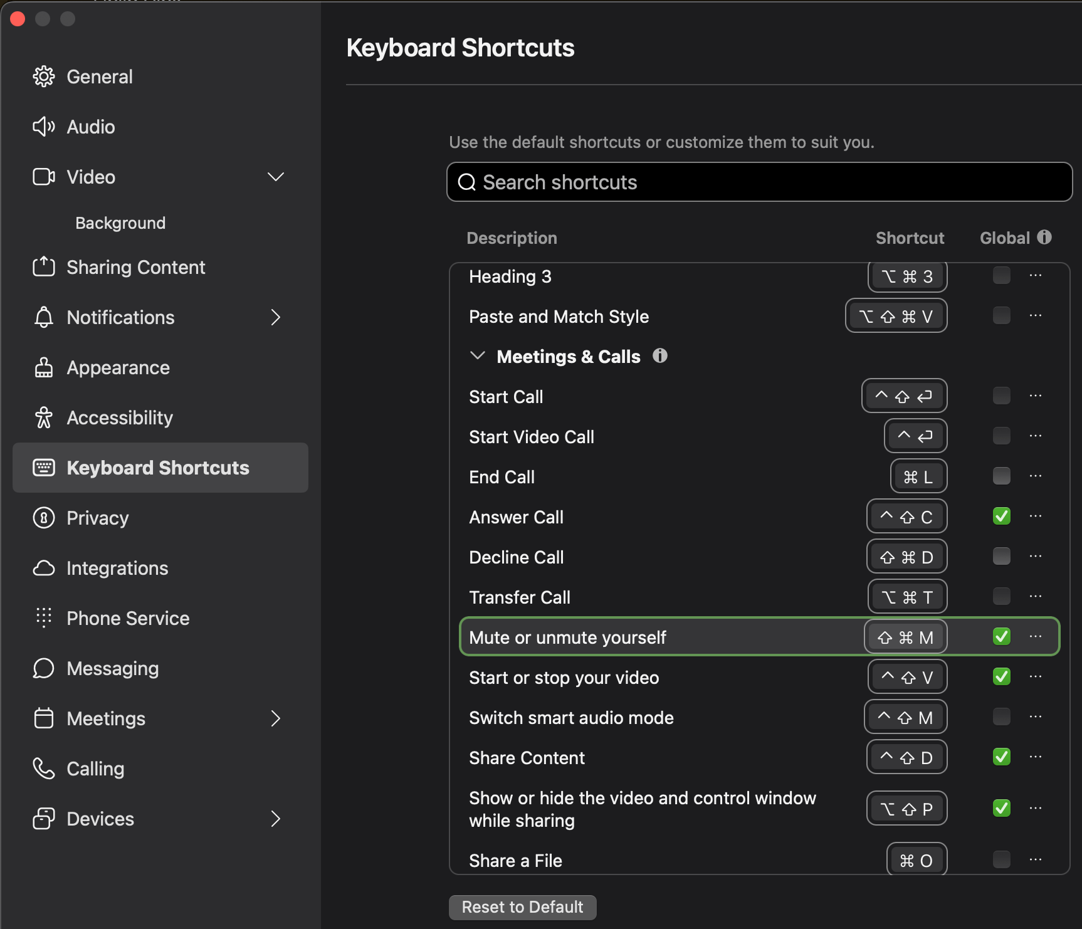1082x929 pixels.
Task: Click the Accessibility figure icon
Action: [x=44, y=417]
